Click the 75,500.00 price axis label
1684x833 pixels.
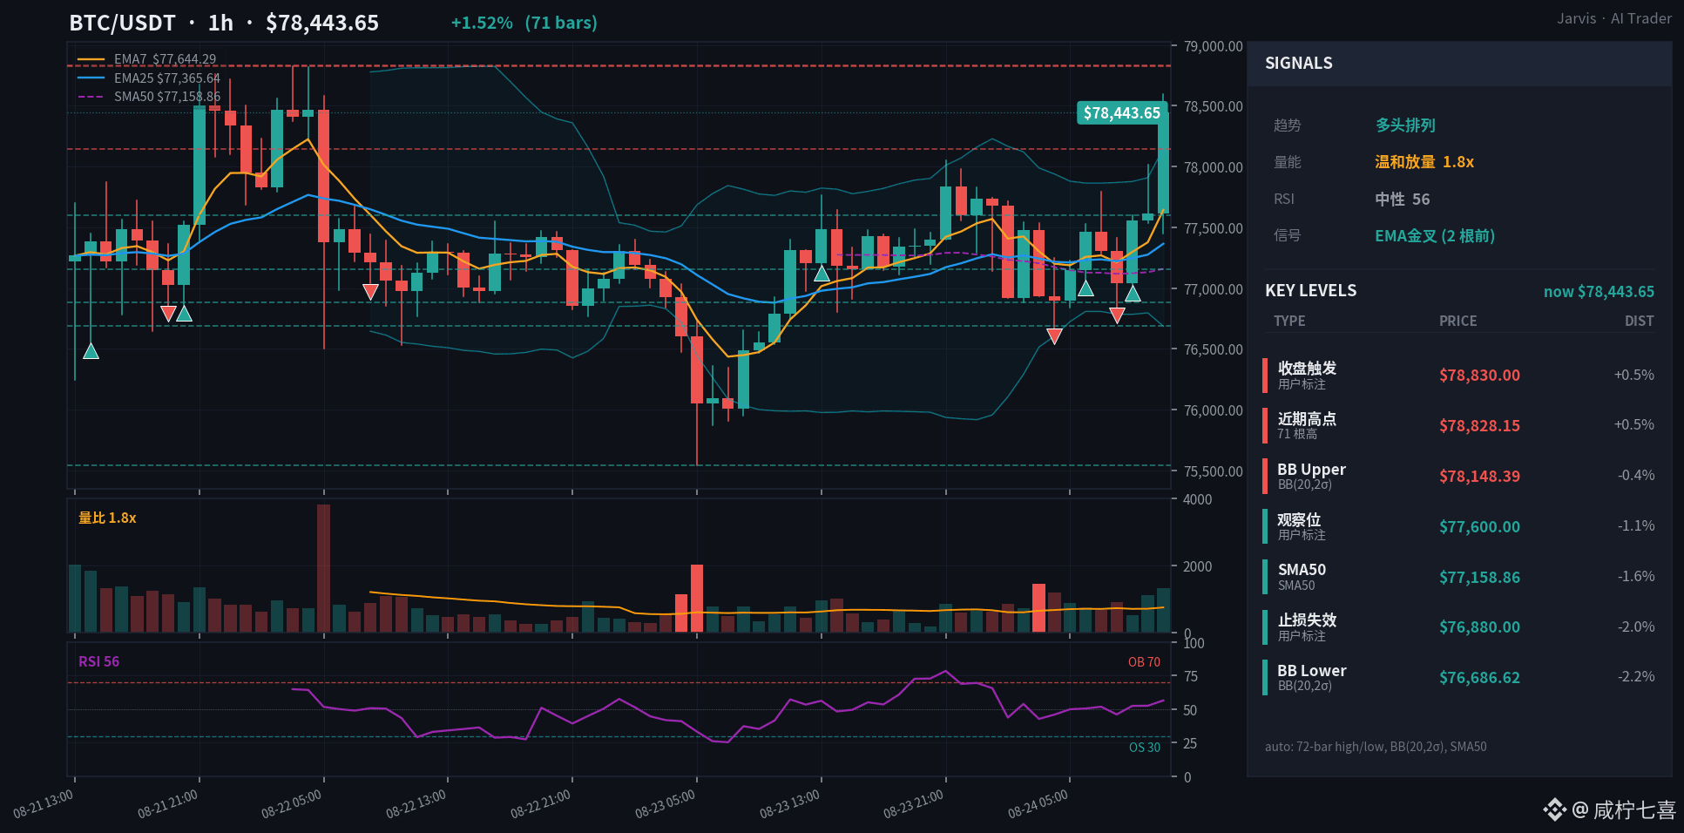1214,472
